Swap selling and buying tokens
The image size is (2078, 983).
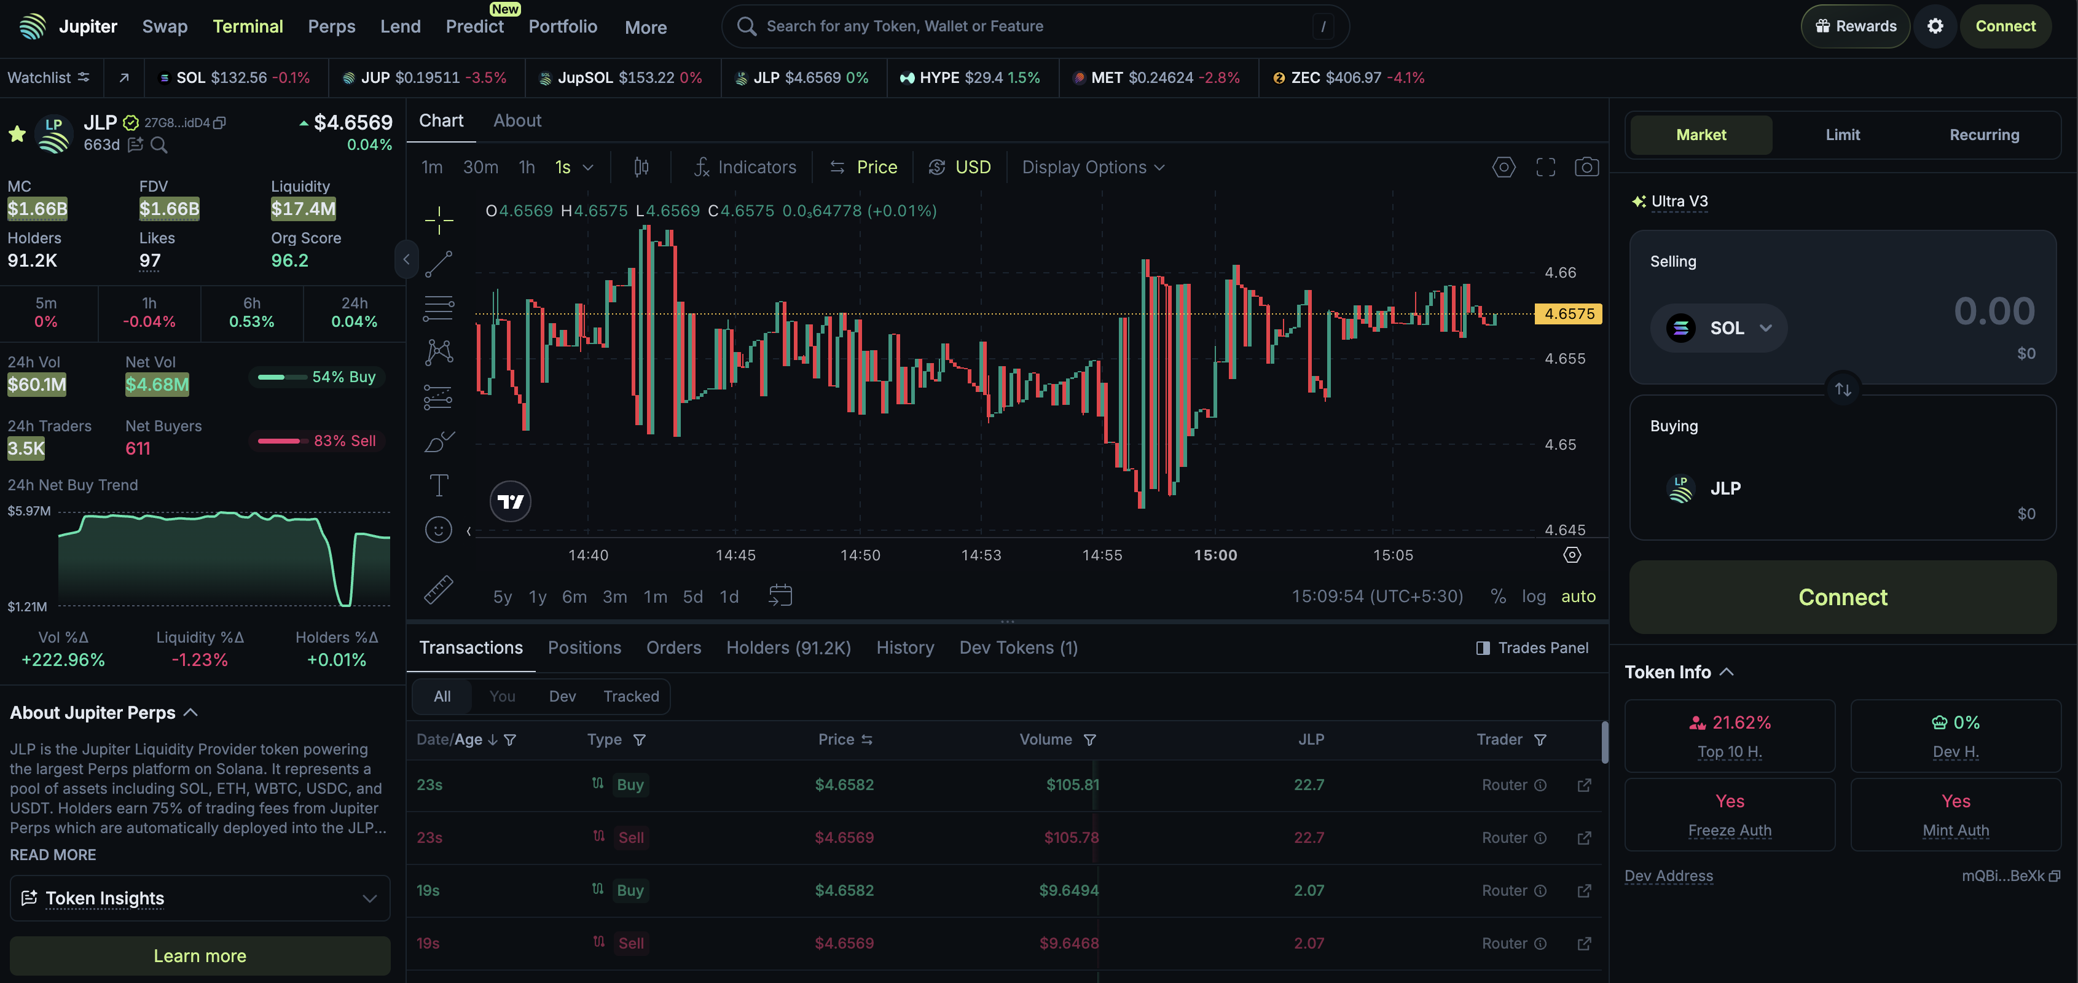coord(1843,390)
